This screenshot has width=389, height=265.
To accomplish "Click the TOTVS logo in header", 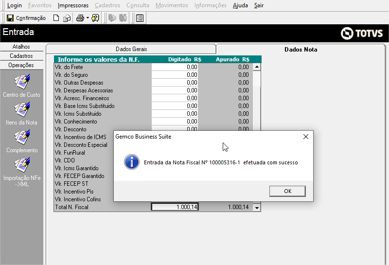I will point(362,33).
